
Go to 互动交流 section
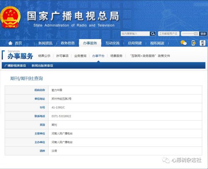(x=113, y=43)
